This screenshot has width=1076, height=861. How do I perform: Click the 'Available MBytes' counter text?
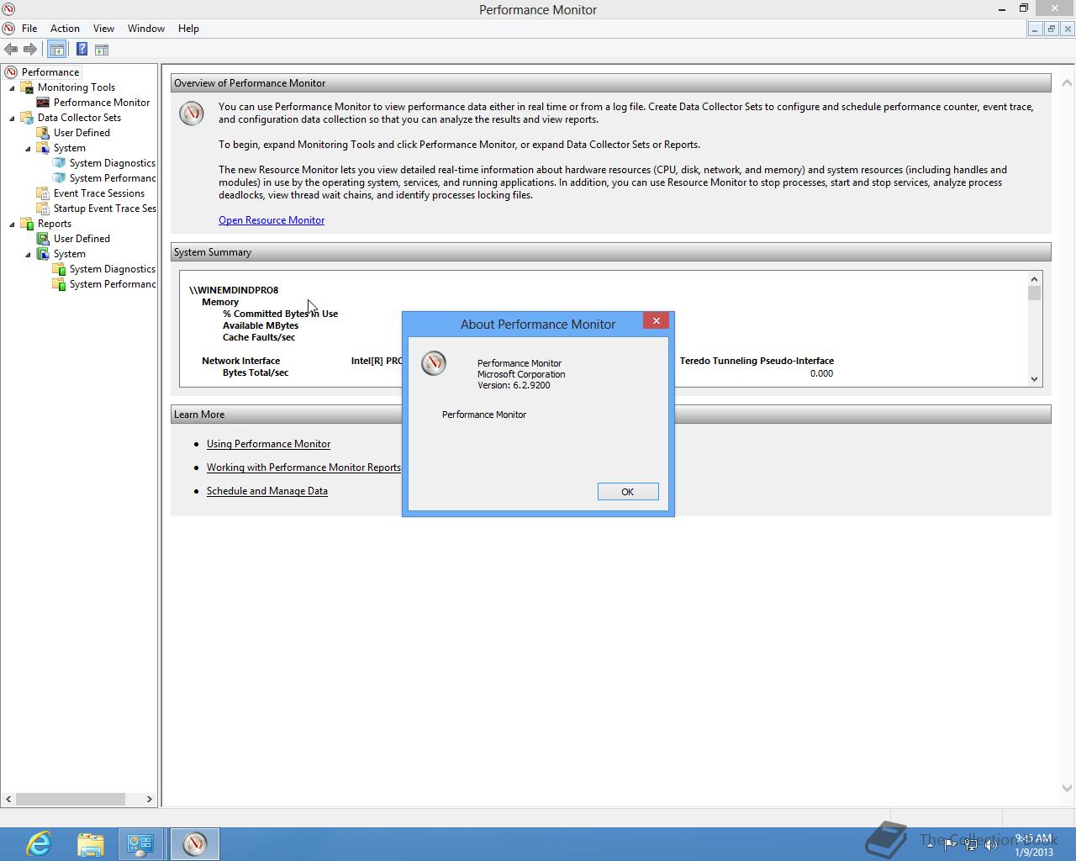(x=261, y=325)
